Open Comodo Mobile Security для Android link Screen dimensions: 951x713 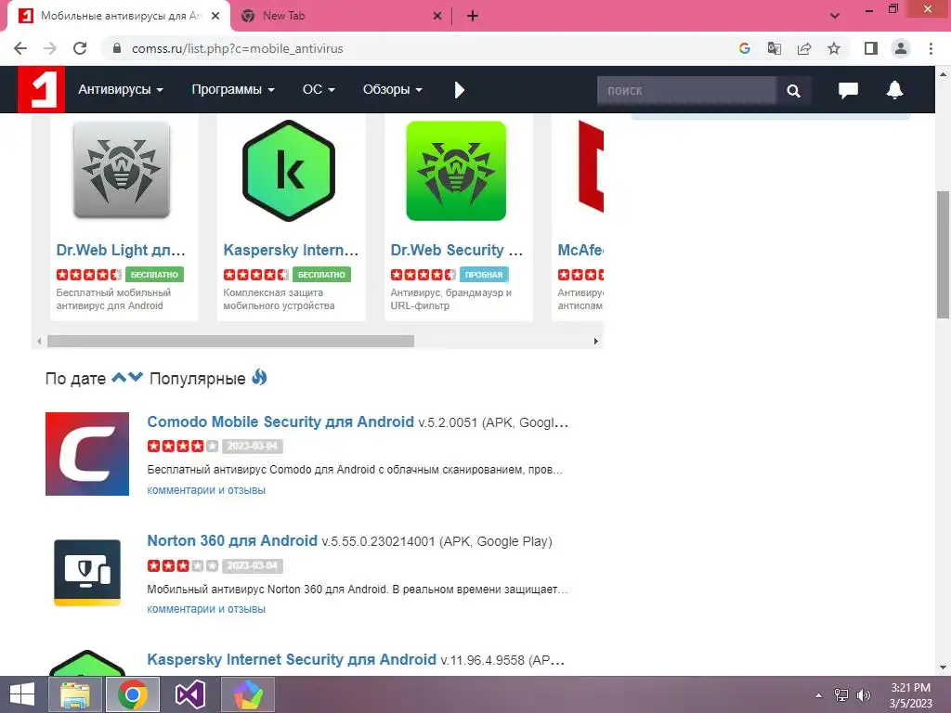tap(280, 421)
